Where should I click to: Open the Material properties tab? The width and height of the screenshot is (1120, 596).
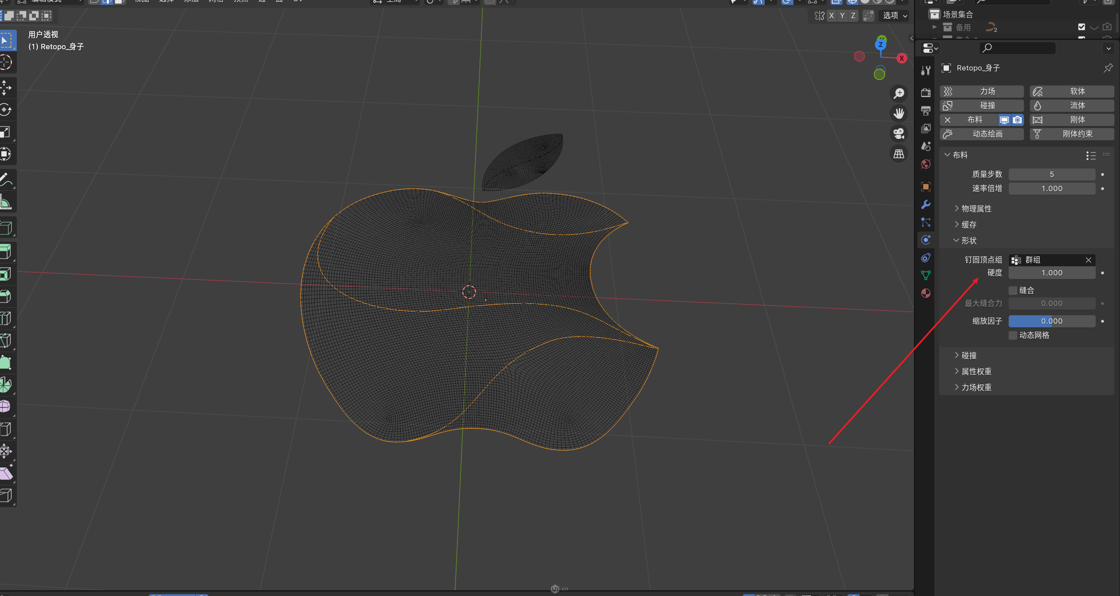926,293
